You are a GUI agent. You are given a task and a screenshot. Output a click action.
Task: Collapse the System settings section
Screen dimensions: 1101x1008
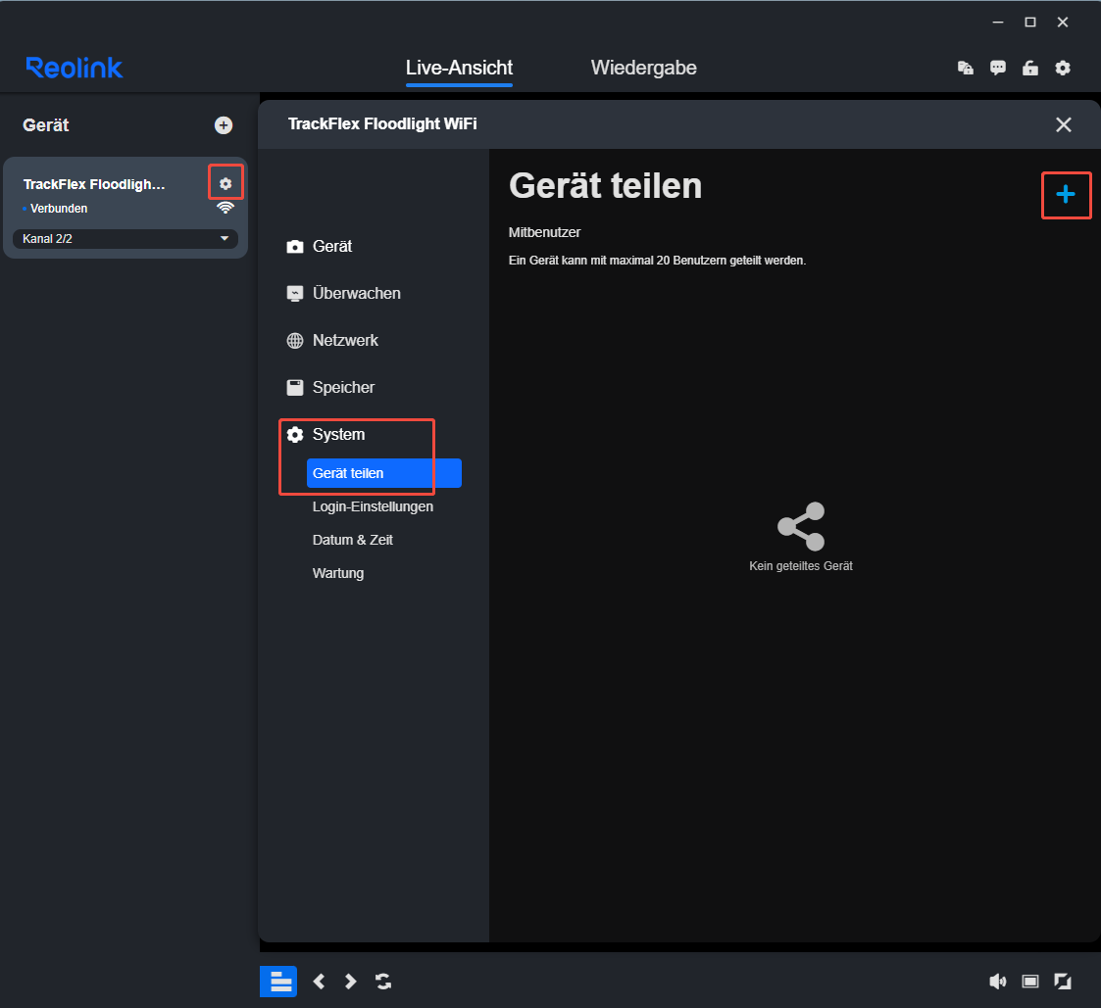click(x=325, y=434)
